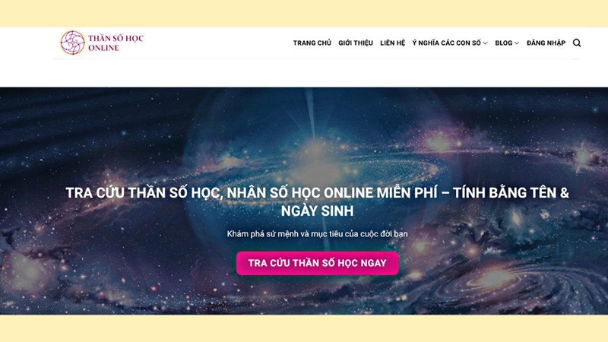608x342 pixels.
Task: Click the pink TRA CỨU THẦN SỐ HỌC NGAY button
Action: 317,263
